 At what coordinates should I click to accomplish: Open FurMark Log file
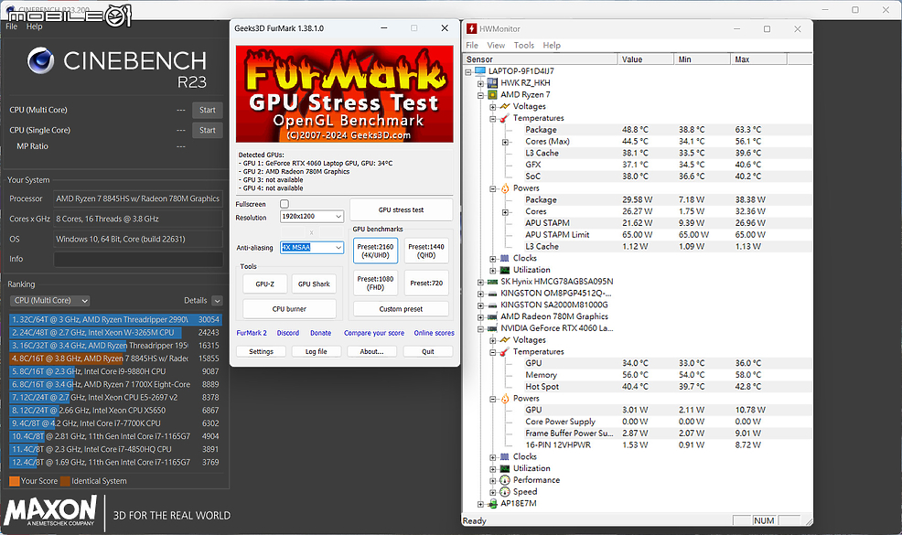(316, 351)
